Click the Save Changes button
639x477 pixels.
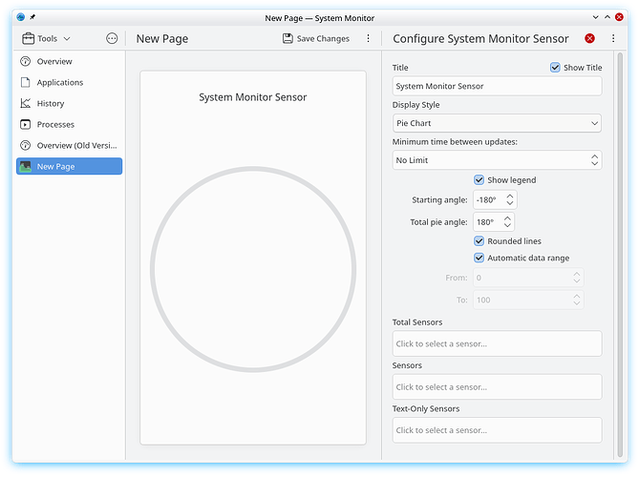[315, 39]
